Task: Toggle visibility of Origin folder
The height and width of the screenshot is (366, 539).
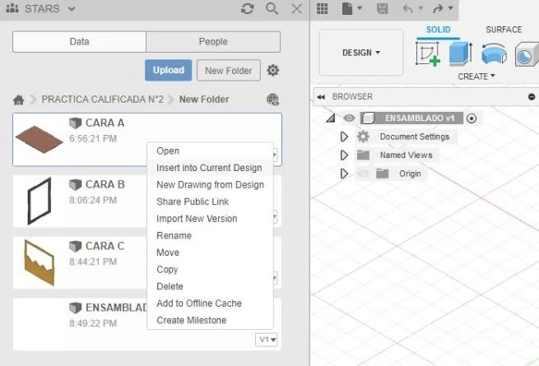Action: pos(363,174)
